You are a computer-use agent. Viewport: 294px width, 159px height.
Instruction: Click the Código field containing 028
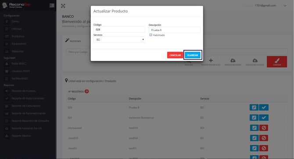tap(119, 29)
